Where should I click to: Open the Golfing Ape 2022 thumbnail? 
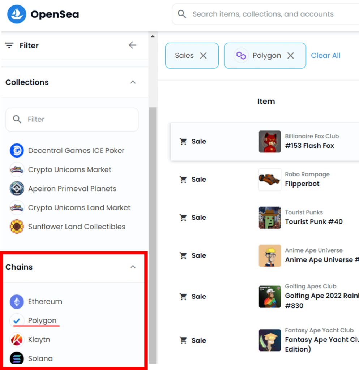(x=270, y=297)
